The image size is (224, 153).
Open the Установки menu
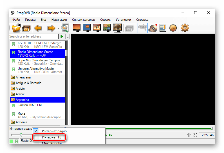123,20
